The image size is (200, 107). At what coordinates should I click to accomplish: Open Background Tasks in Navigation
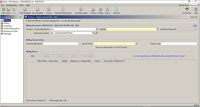pyautogui.click(x=11, y=31)
